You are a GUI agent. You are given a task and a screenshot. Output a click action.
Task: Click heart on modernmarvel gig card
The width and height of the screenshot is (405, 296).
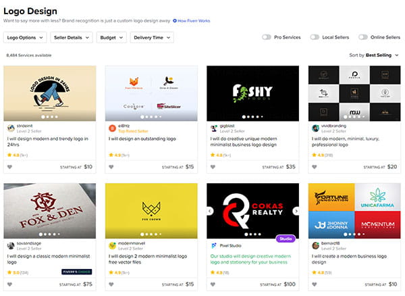tap(111, 285)
